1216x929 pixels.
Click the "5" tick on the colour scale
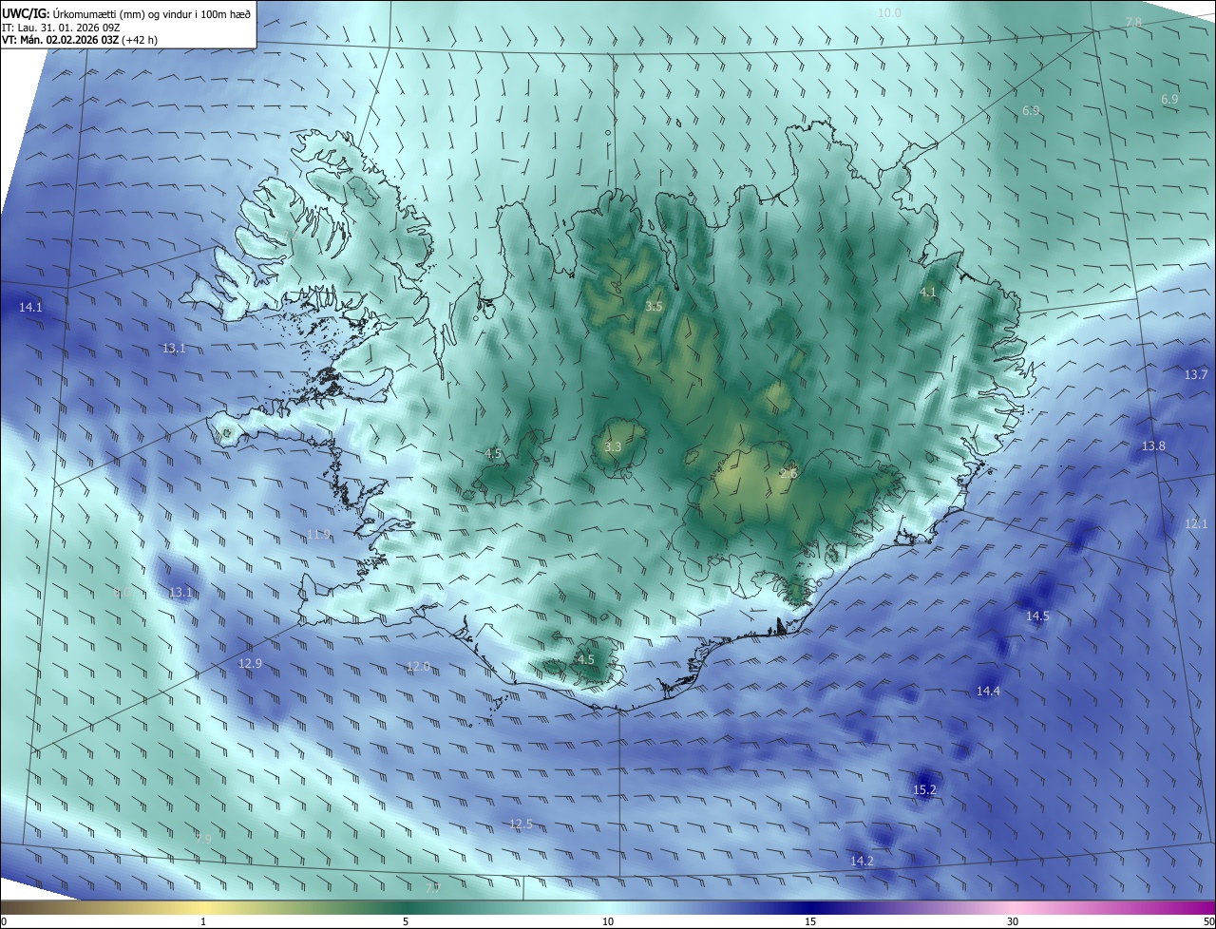point(406,921)
